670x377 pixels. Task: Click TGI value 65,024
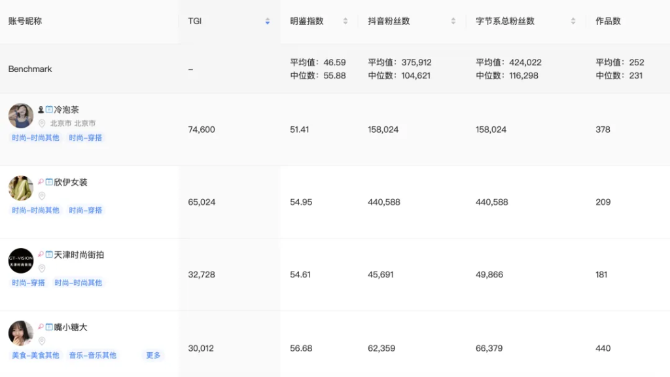pos(202,202)
